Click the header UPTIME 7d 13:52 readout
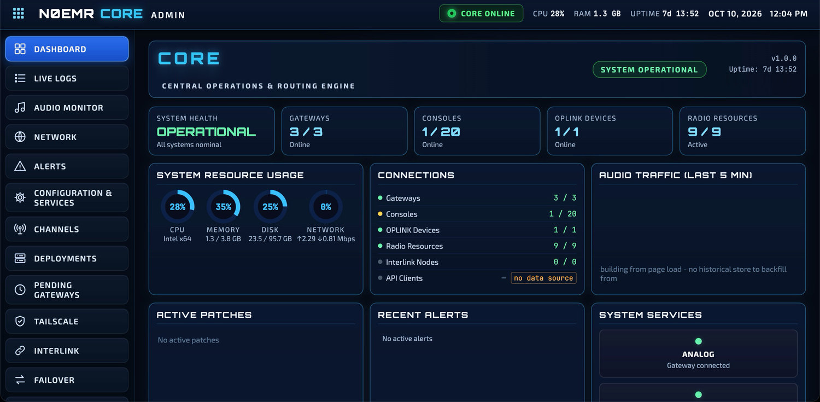The image size is (820, 402). pos(665,14)
